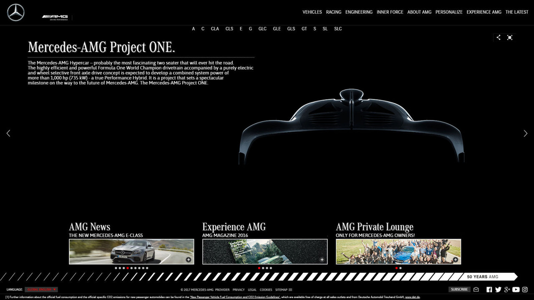Select the GLE model link
This screenshot has height=300, width=534.
tap(277, 29)
